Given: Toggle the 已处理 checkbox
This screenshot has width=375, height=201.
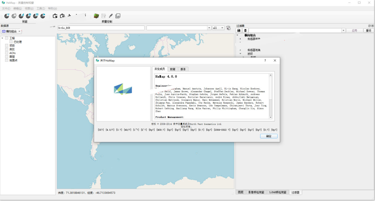Looking at the screenshot, I should tap(11, 42).
